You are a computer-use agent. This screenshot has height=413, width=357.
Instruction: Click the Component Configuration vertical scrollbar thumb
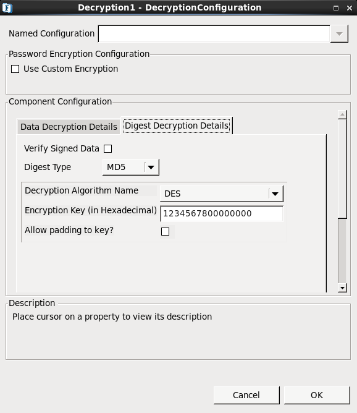pos(342,168)
